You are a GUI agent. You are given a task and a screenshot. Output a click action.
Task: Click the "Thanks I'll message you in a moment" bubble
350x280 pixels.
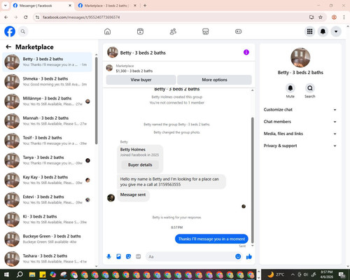211,239
